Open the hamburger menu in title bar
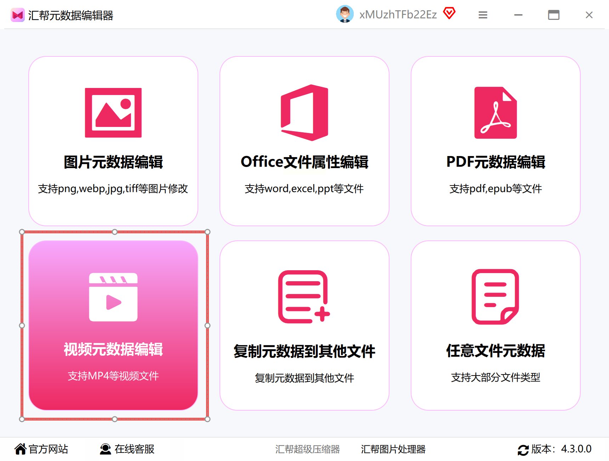The height and width of the screenshot is (461, 609). 483,15
